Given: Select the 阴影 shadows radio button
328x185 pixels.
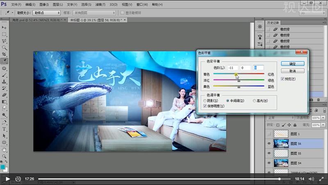Looking at the screenshot, I should (x=205, y=101).
